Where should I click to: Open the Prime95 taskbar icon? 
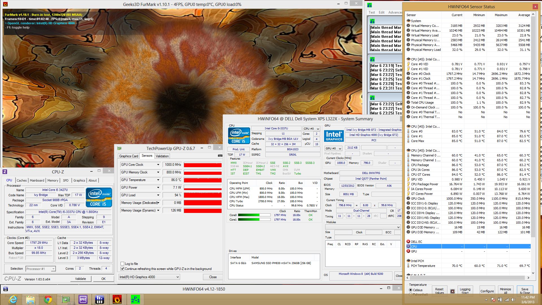tap(135, 299)
